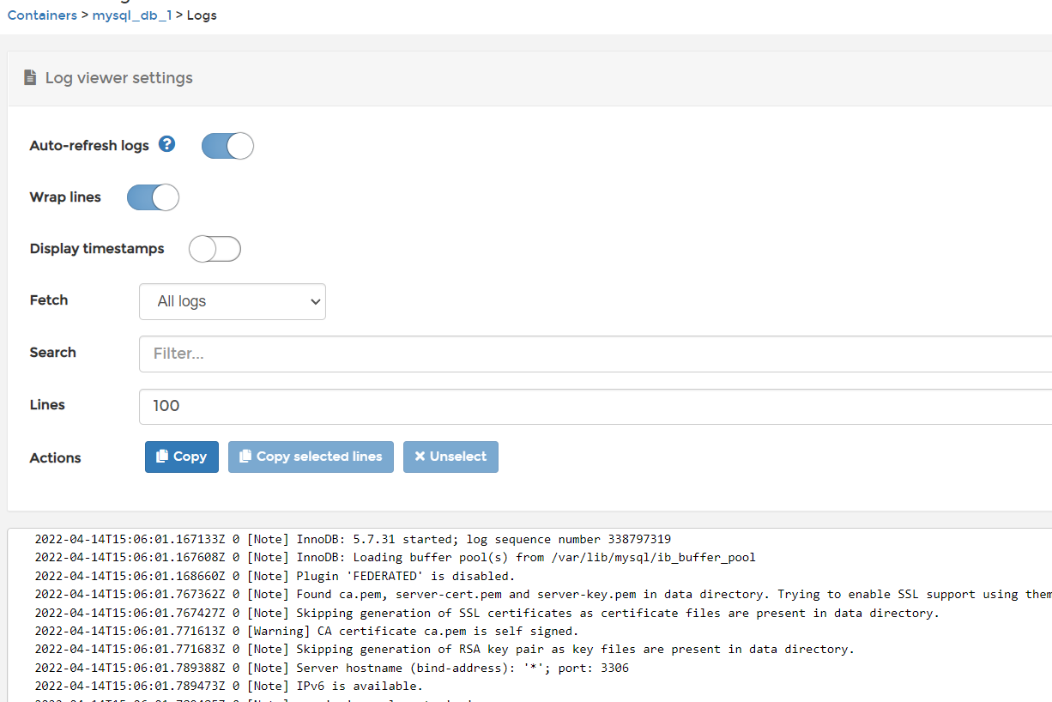The image size is (1052, 702).
Task: Select the 'Server hostname (bind-address)' log line
Action: point(331,668)
